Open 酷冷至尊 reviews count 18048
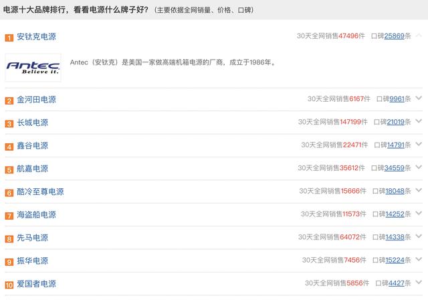 pos(395,191)
